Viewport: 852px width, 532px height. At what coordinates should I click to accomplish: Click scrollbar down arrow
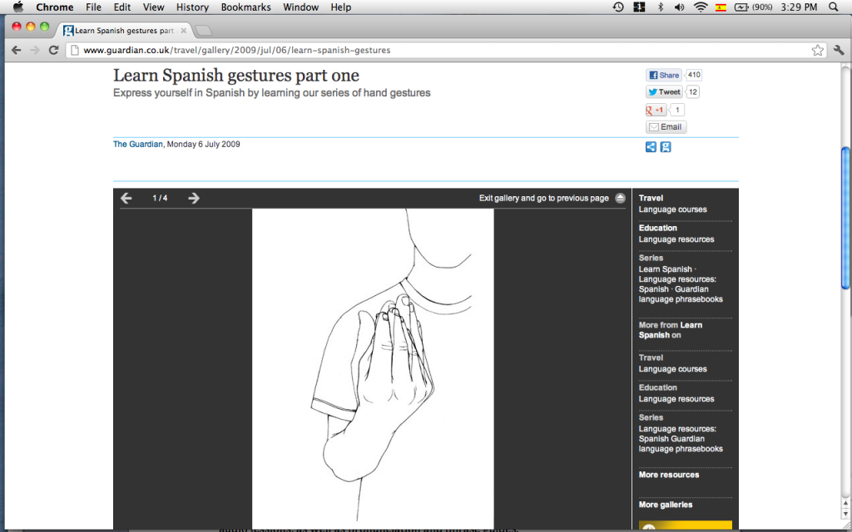click(845, 514)
